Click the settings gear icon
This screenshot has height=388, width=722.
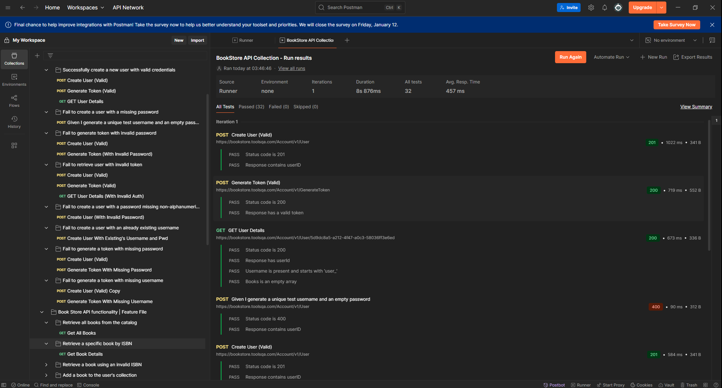(591, 8)
